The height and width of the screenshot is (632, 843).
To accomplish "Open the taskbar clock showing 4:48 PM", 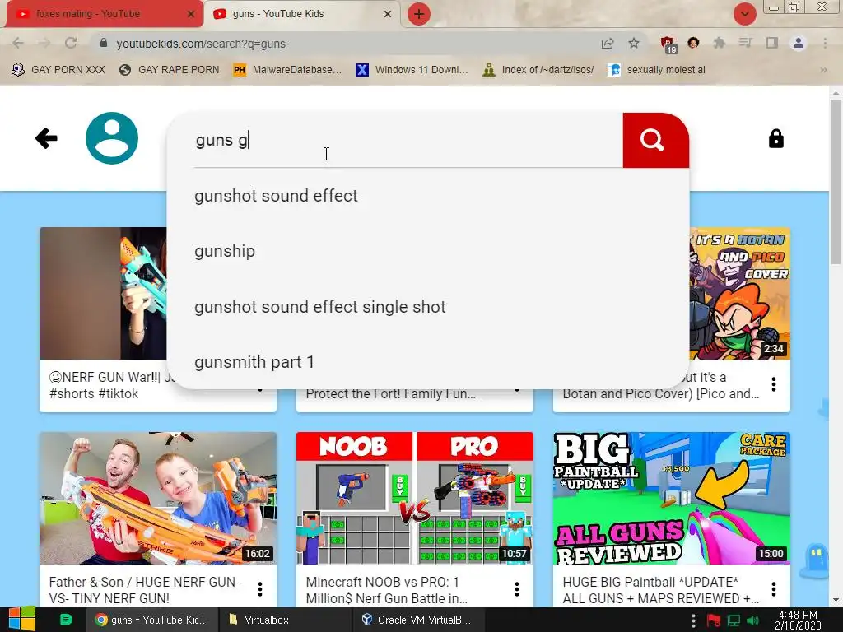I will [x=798, y=620].
